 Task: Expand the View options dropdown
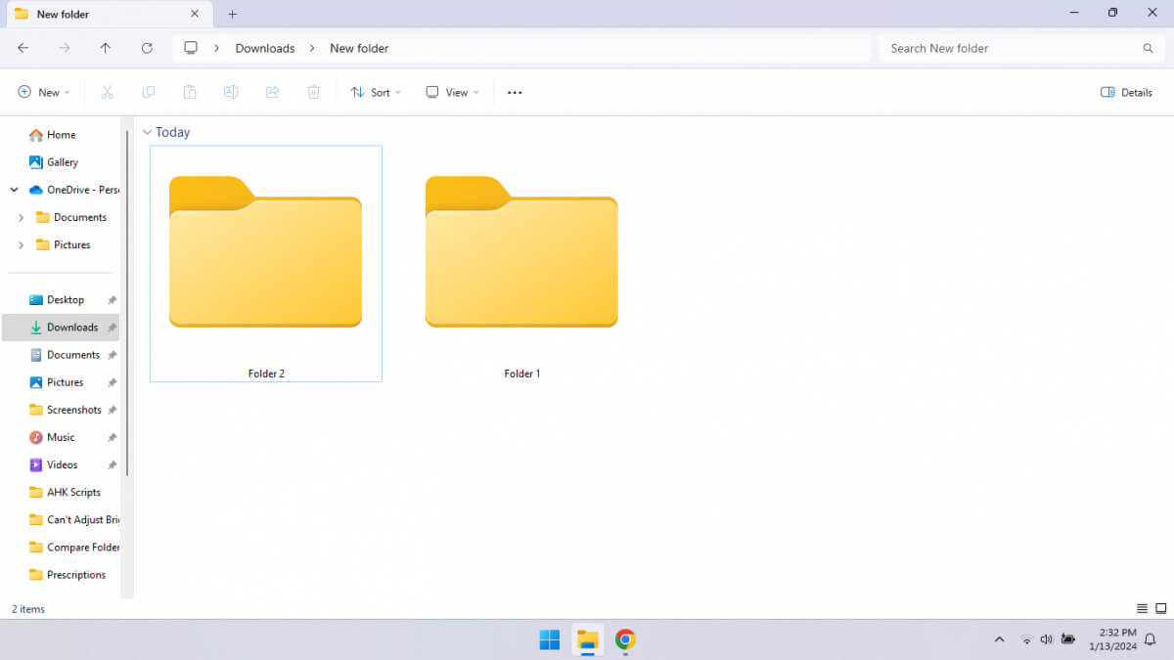coord(452,93)
